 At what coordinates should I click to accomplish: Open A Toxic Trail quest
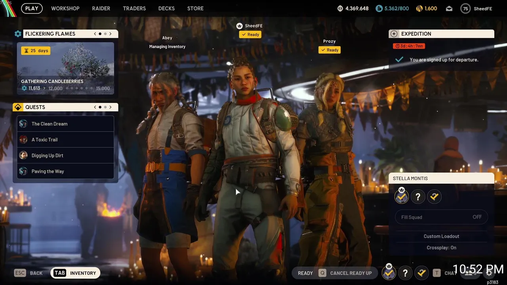pos(65,140)
